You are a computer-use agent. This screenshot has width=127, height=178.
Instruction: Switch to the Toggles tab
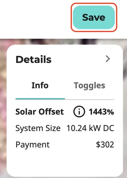tap(89, 86)
